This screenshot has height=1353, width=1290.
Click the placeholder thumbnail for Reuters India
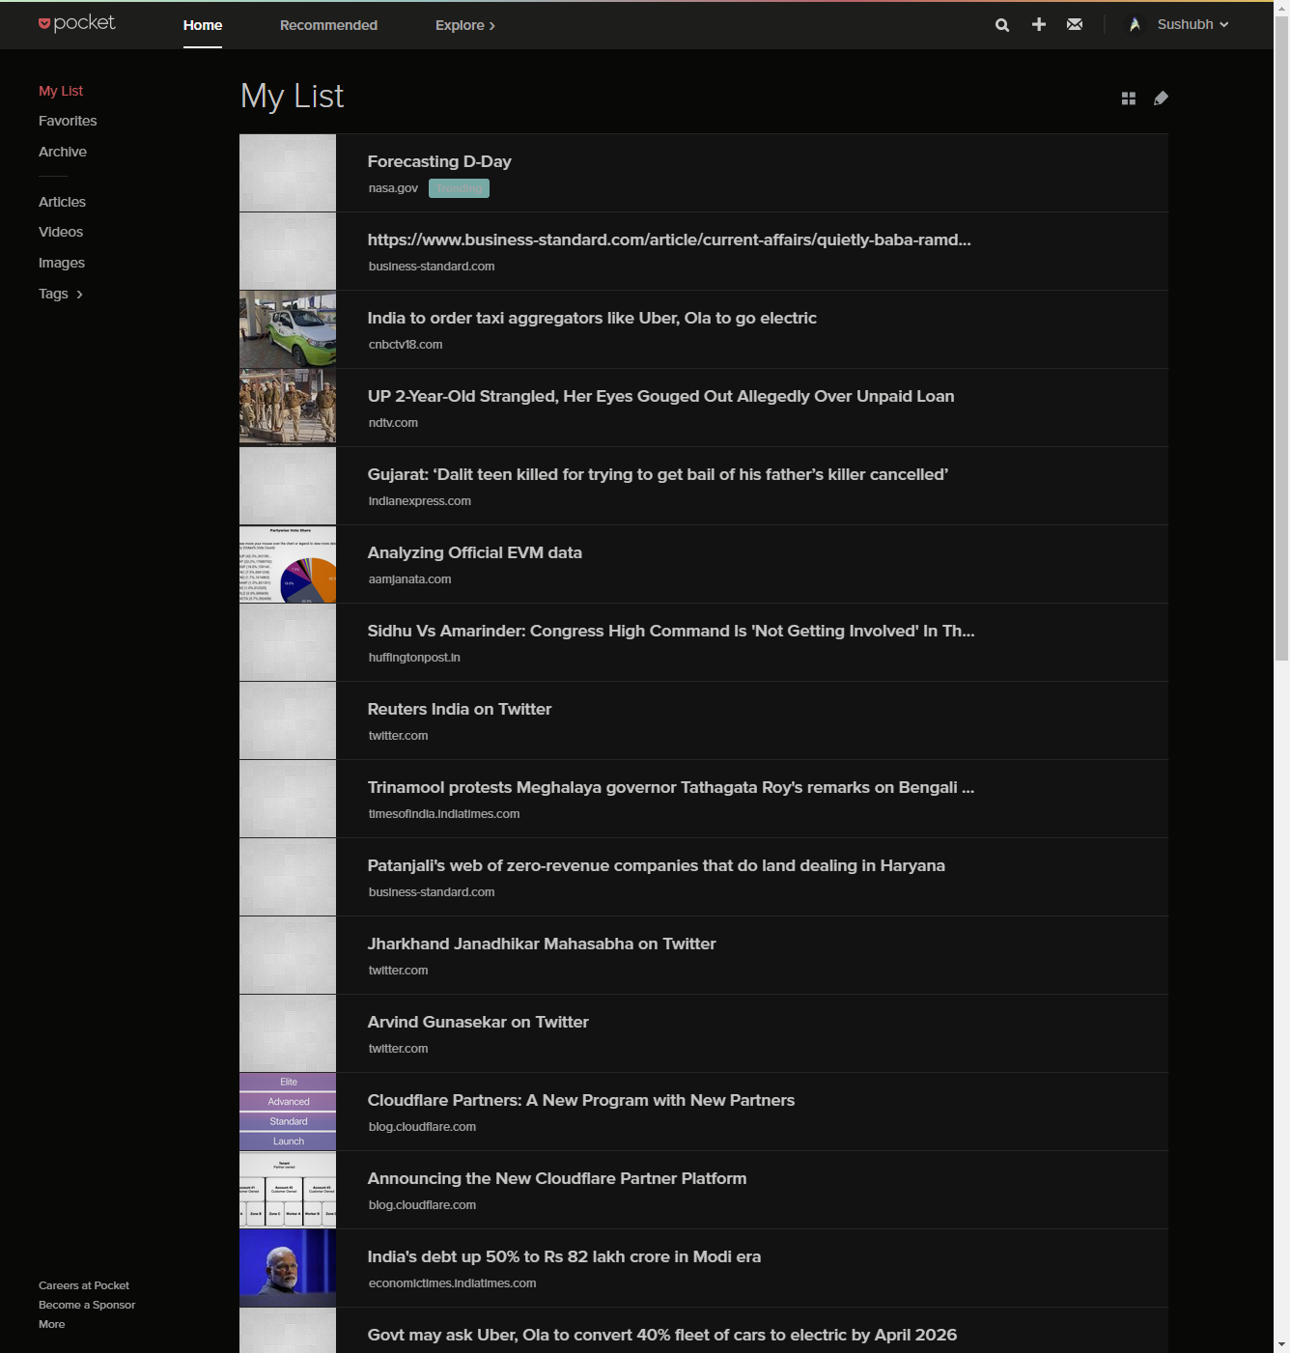(288, 720)
